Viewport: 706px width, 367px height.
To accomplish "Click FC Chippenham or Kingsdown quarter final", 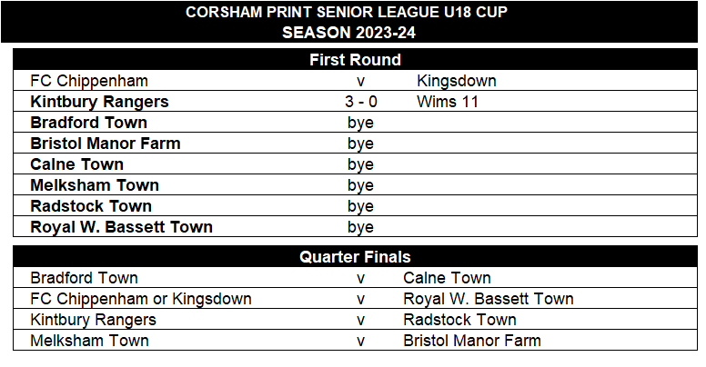I will coord(140,299).
